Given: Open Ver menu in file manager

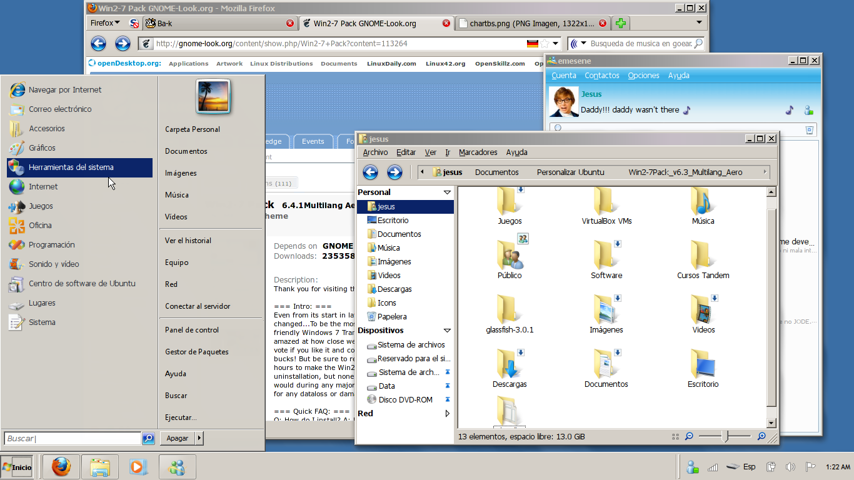Looking at the screenshot, I should (x=430, y=152).
